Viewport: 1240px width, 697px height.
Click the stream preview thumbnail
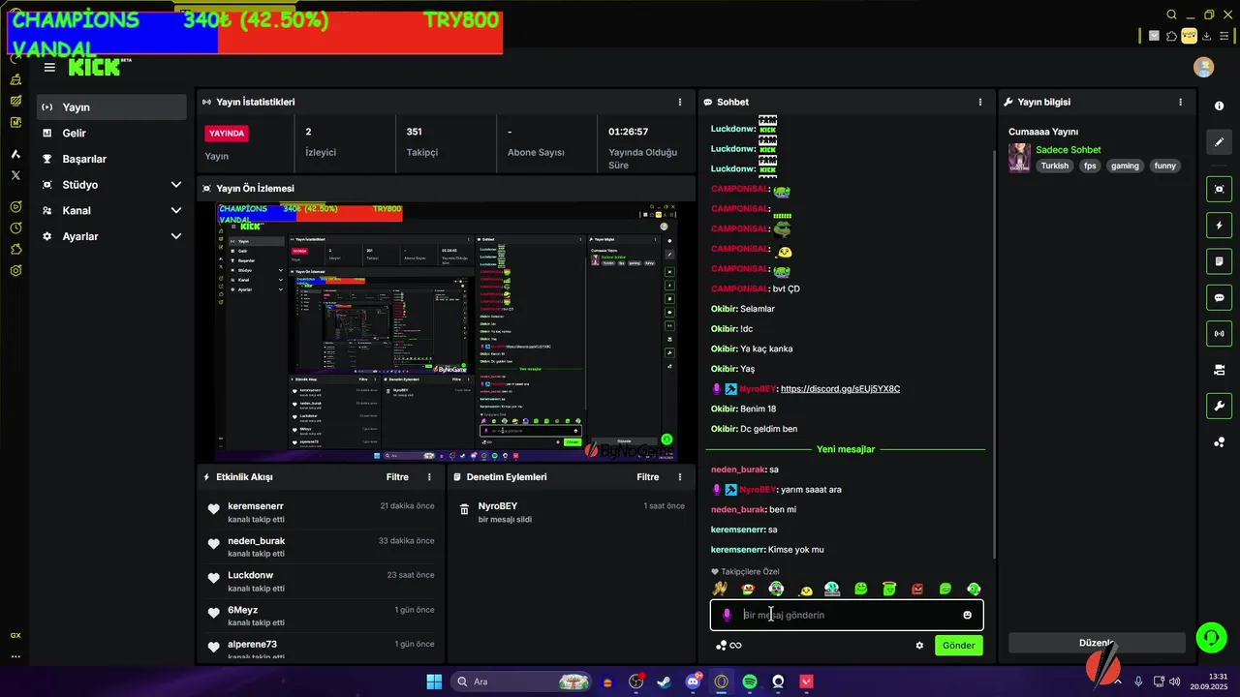point(446,332)
